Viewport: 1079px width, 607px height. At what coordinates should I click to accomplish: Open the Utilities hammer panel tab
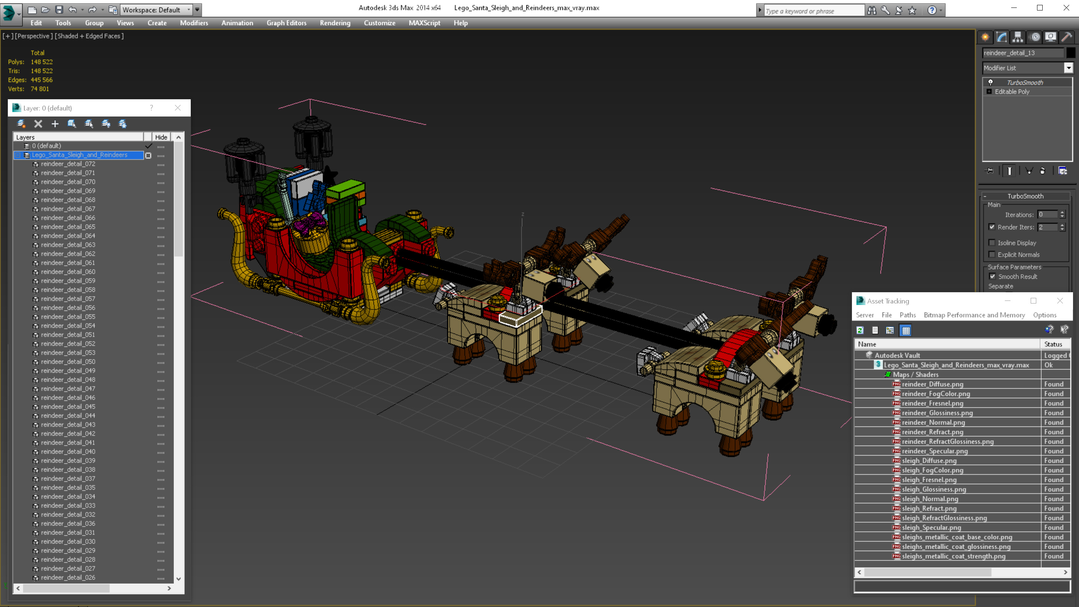pyautogui.click(x=1067, y=37)
